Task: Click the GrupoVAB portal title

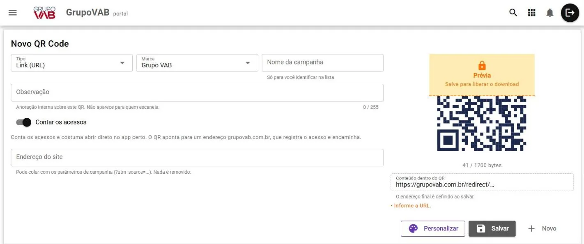Action: click(x=97, y=13)
